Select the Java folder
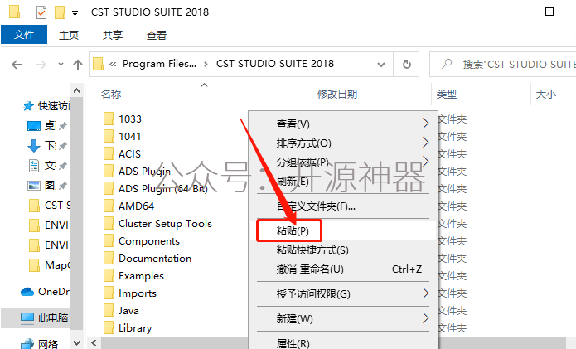Screen dimensions: 576x349 pos(128,311)
